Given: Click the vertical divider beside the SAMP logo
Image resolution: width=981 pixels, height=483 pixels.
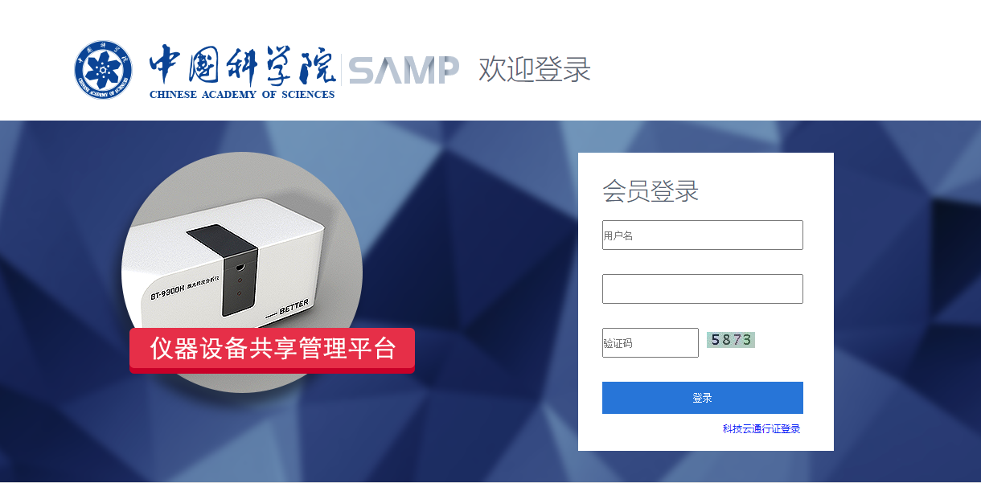Looking at the screenshot, I should (x=341, y=70).
